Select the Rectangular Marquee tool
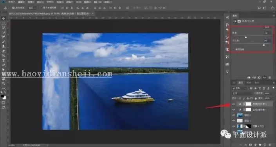Image resolution: width=276 pixels, height=147 pixels. 4,23
